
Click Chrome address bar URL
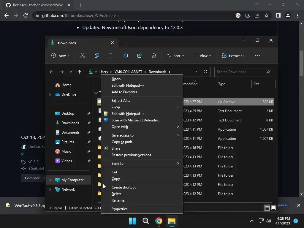tap(81, 15)
